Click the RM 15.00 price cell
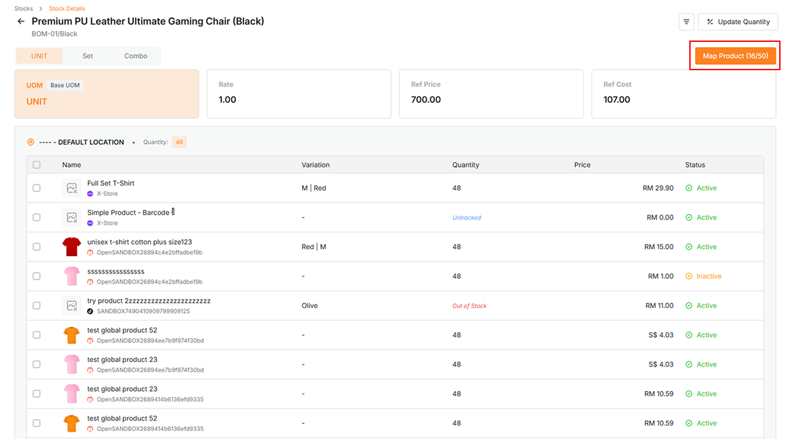 tap(659, 247)
